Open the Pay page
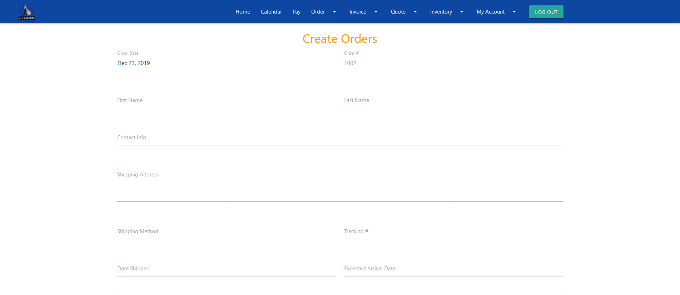This screenshot has width=680, height=295. [297, 12]
